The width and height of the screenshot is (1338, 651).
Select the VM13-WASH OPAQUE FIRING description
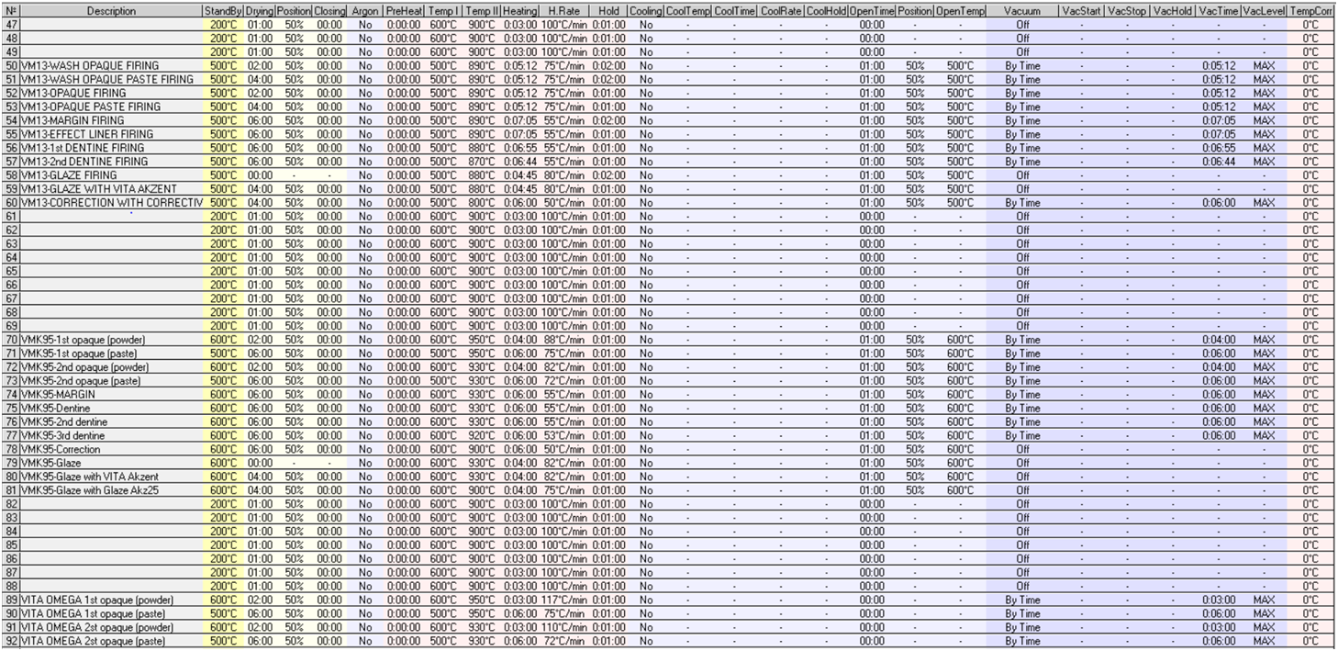(90, 66)
